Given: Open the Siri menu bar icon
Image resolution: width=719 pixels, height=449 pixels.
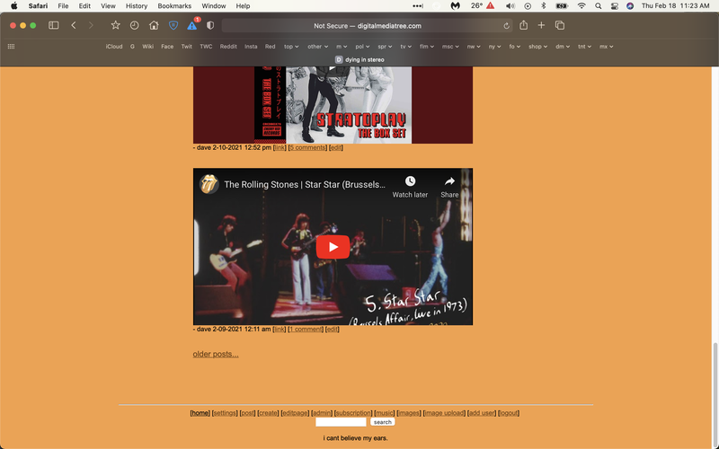Looking at the screenshot, I should point(630,6).
